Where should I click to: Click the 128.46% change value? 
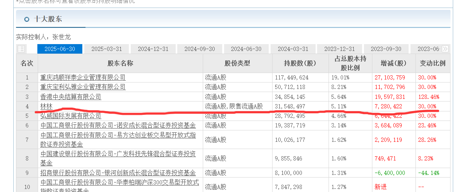click(429, 97)
